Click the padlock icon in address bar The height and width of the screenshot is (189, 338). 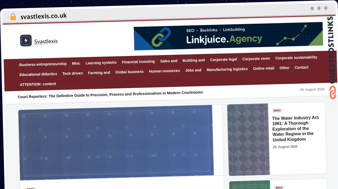13,17
